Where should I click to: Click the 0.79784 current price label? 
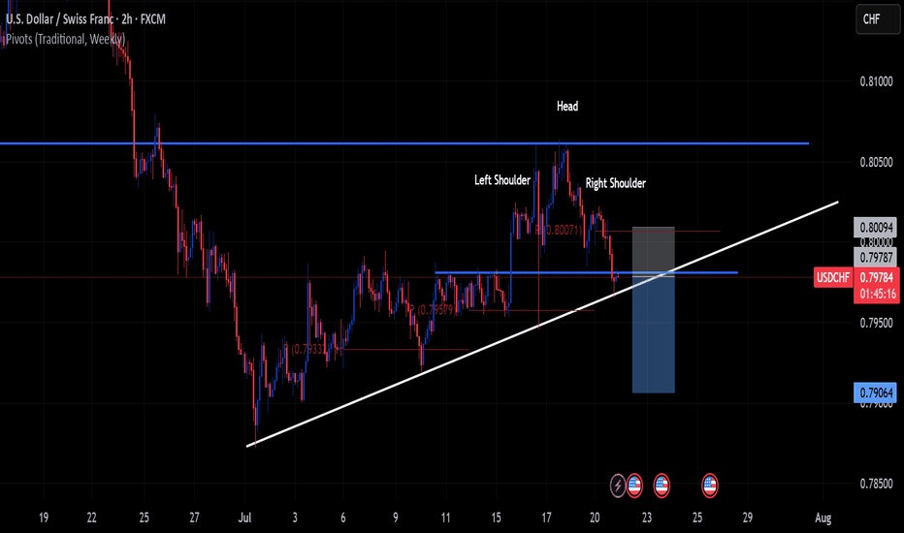[877, 278]
